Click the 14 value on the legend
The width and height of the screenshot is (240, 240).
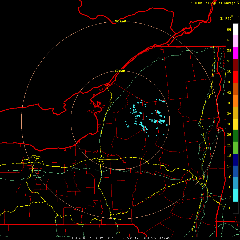click(x=229, y=166)
